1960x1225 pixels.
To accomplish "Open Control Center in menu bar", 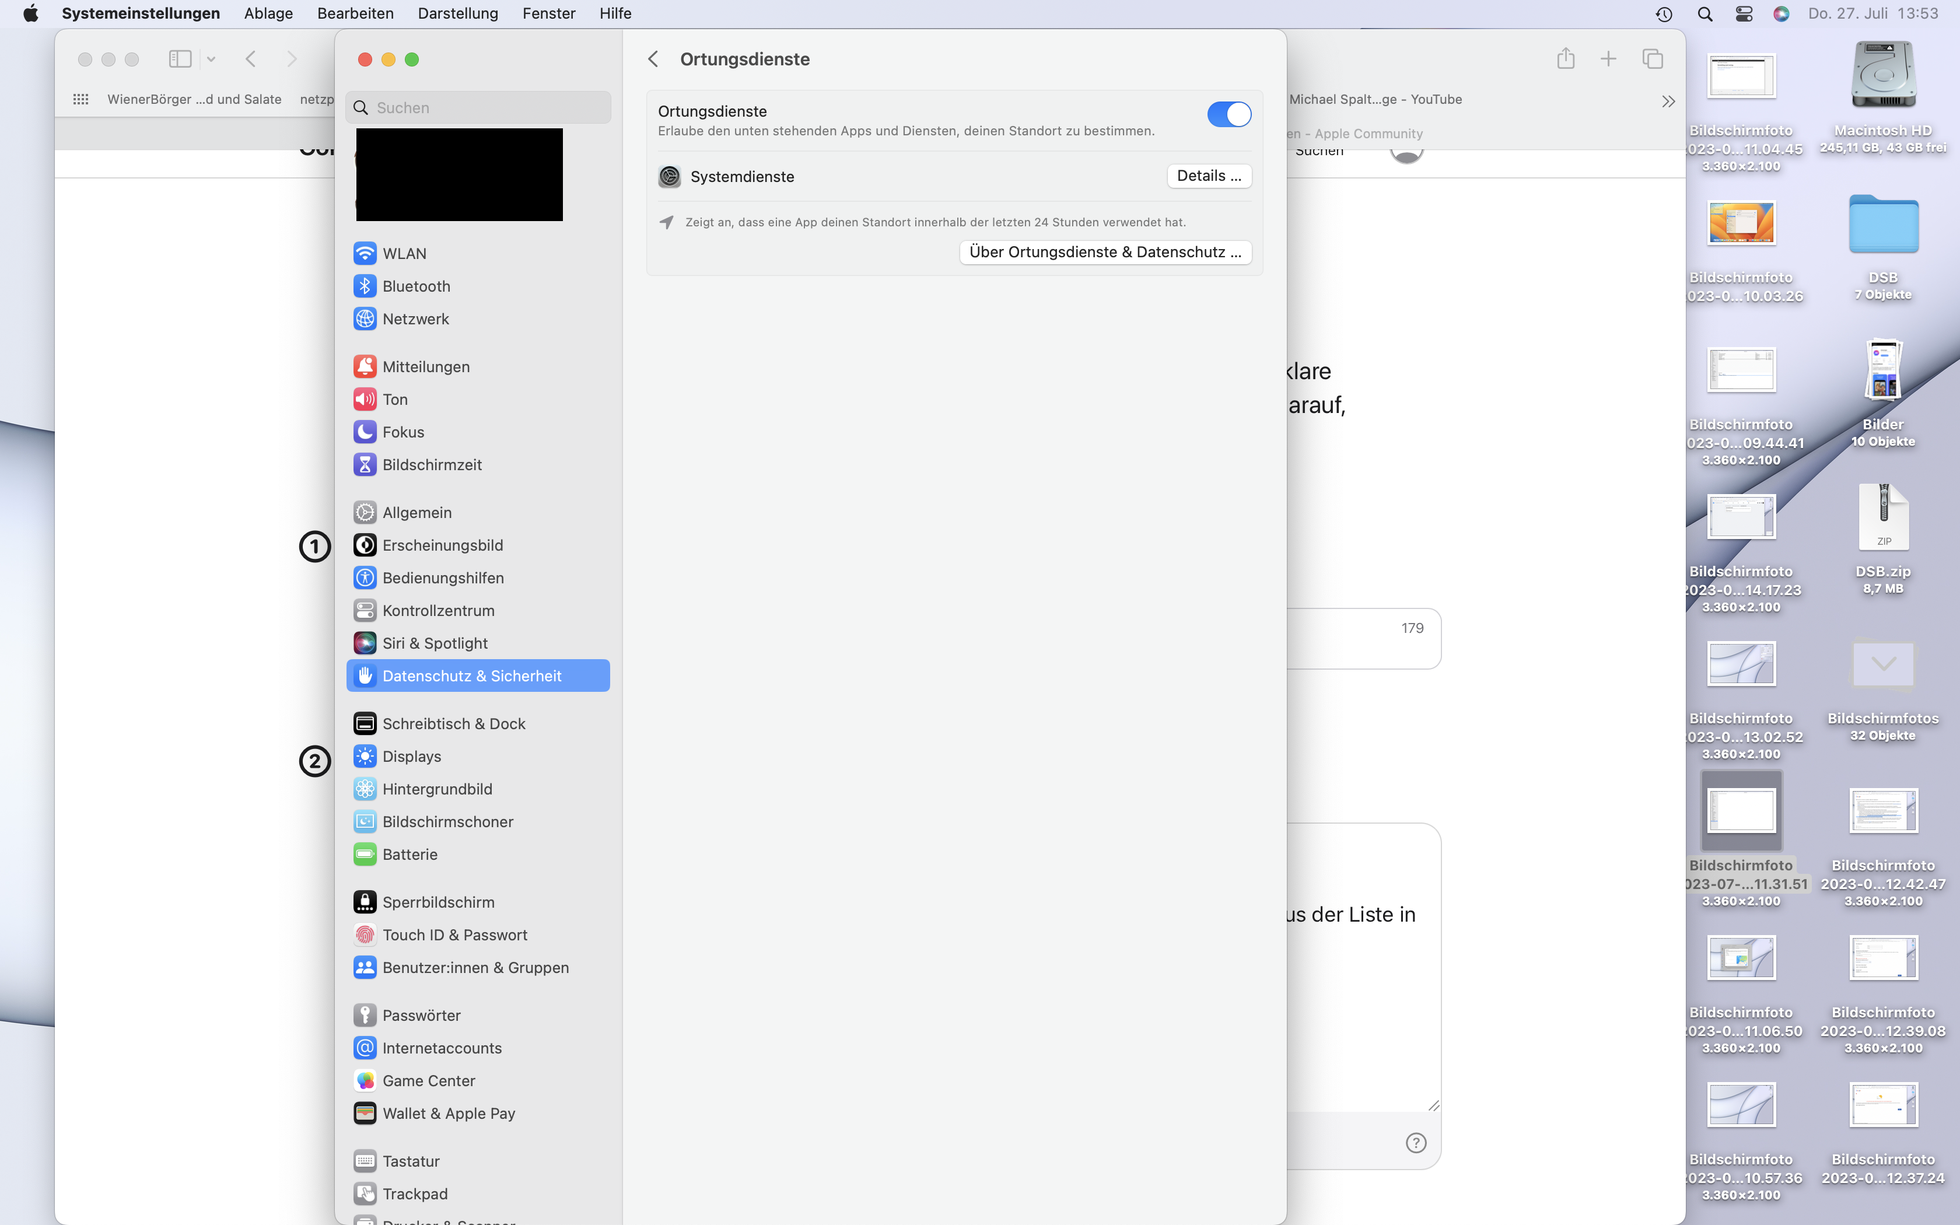I will click(x=1744, y=14).
